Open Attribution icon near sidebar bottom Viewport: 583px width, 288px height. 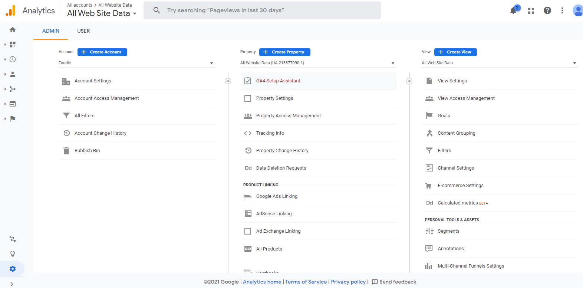[13, 239]
